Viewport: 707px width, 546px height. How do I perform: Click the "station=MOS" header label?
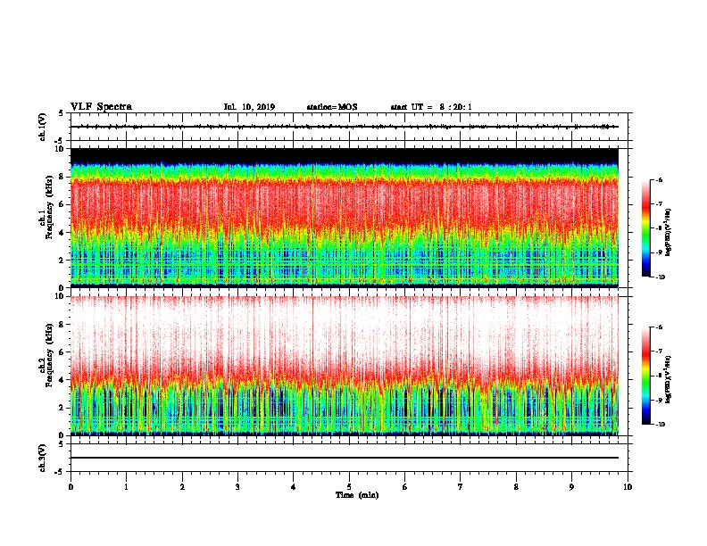point(332,107)
